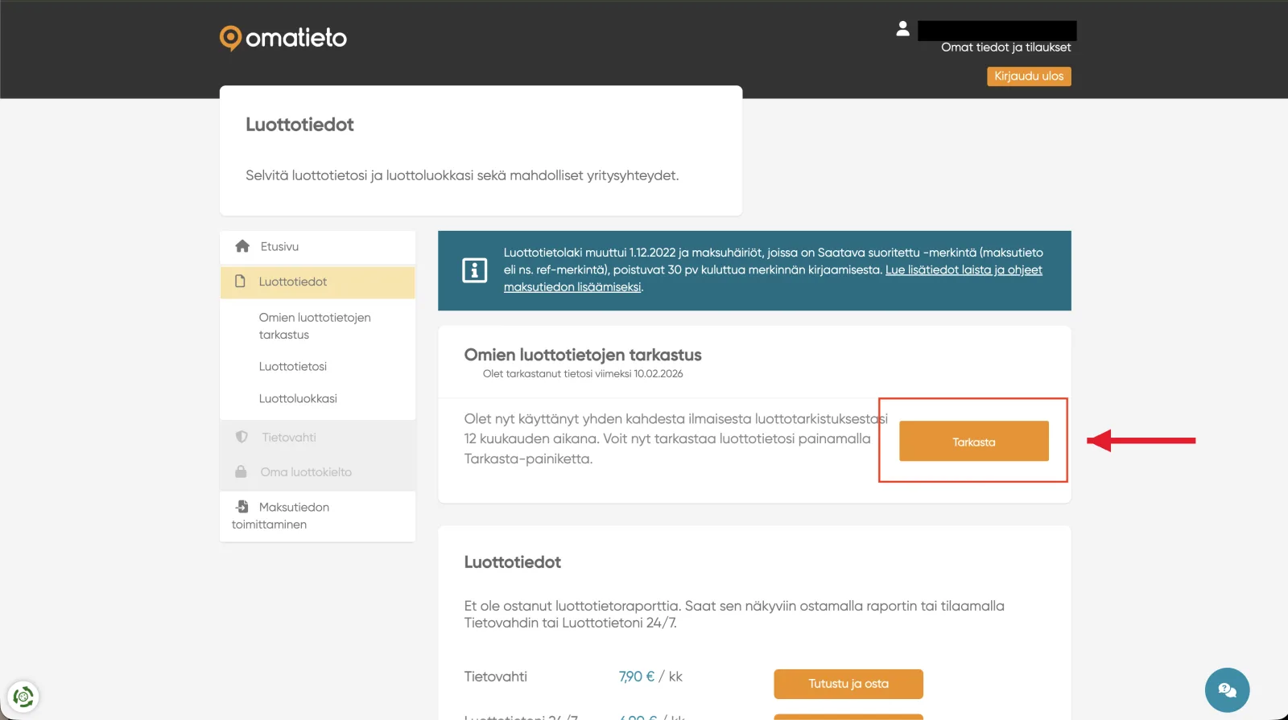Open the cookie settings icon
Viewport: 1288px width, 720px height.
[23, 696]
